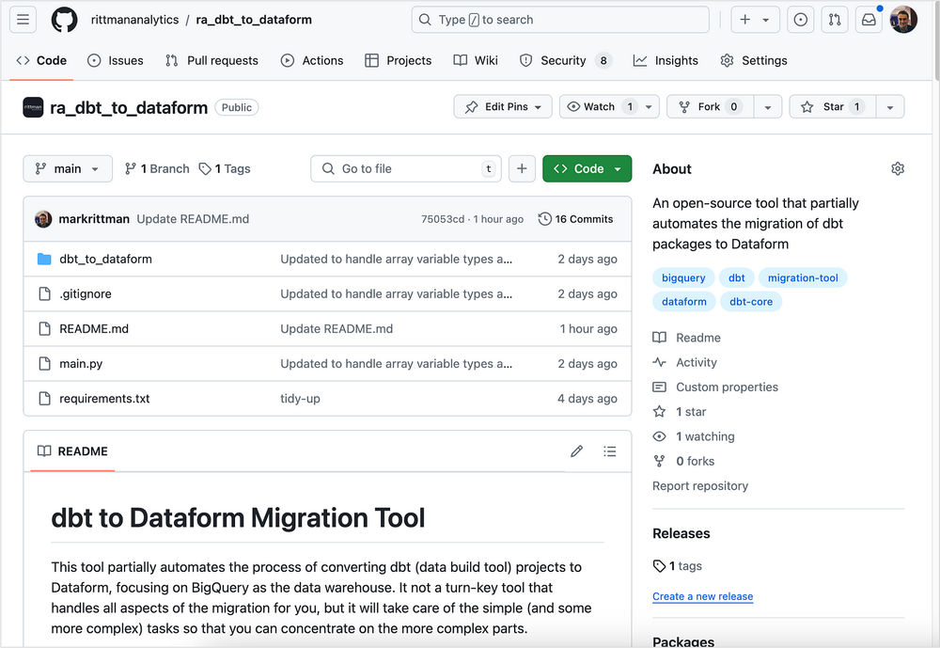Open the Activity sidebar link
The image size is (940, 648).
[x=685, y=362]
